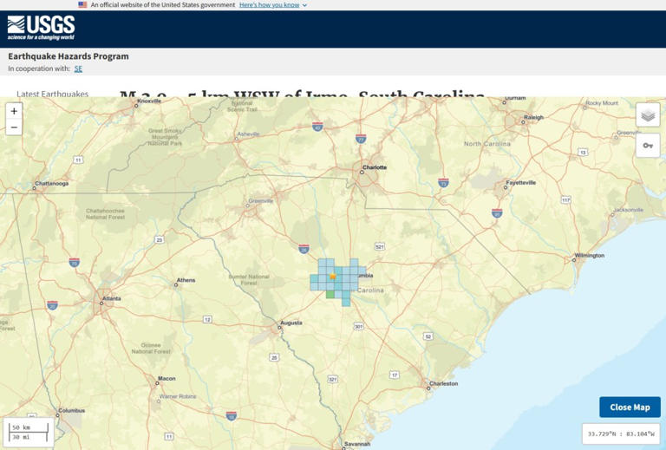Open the SE cooperating network link
This screenshot has width=666, height=450.
tap(78, 68)
